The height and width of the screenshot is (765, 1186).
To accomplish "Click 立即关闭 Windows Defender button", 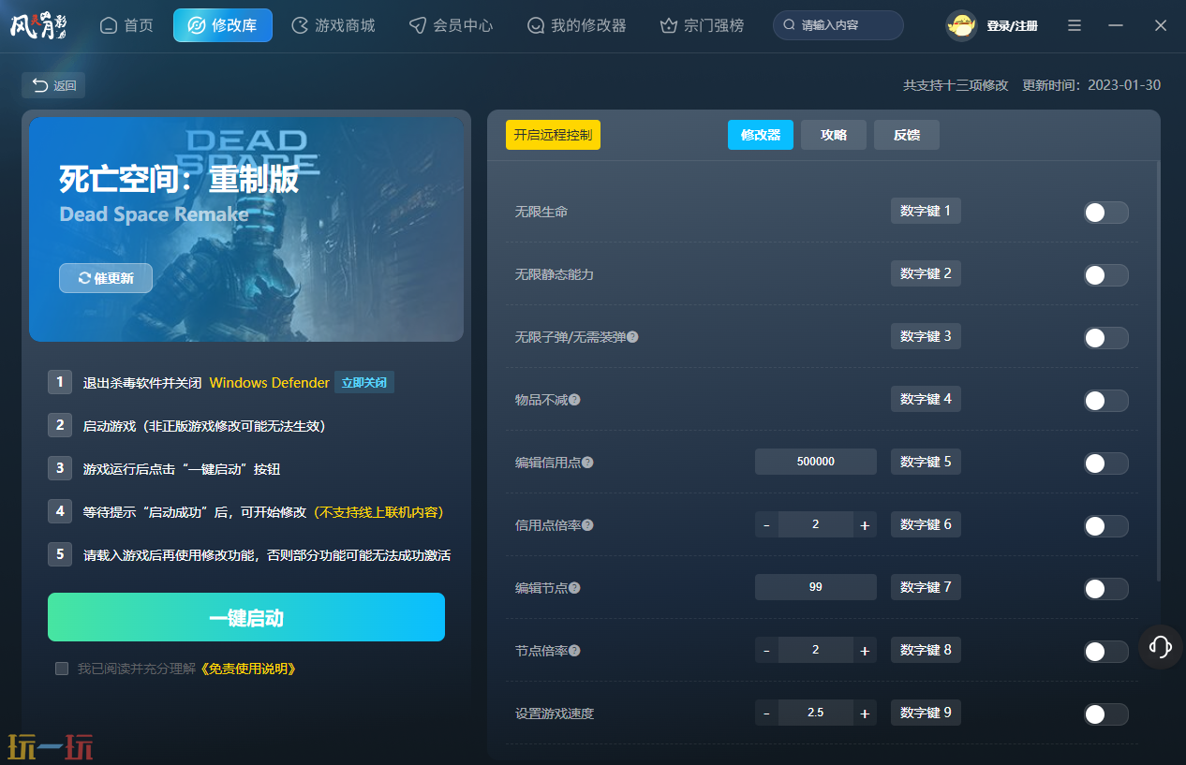I will point(364,383).
